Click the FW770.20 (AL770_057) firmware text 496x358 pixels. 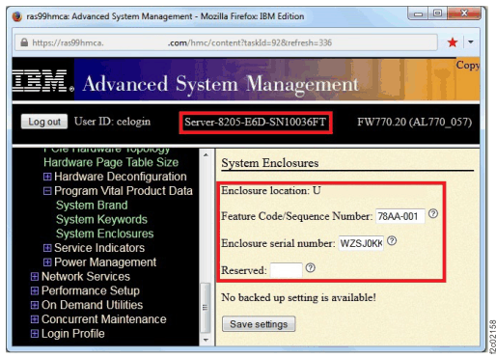414,123
